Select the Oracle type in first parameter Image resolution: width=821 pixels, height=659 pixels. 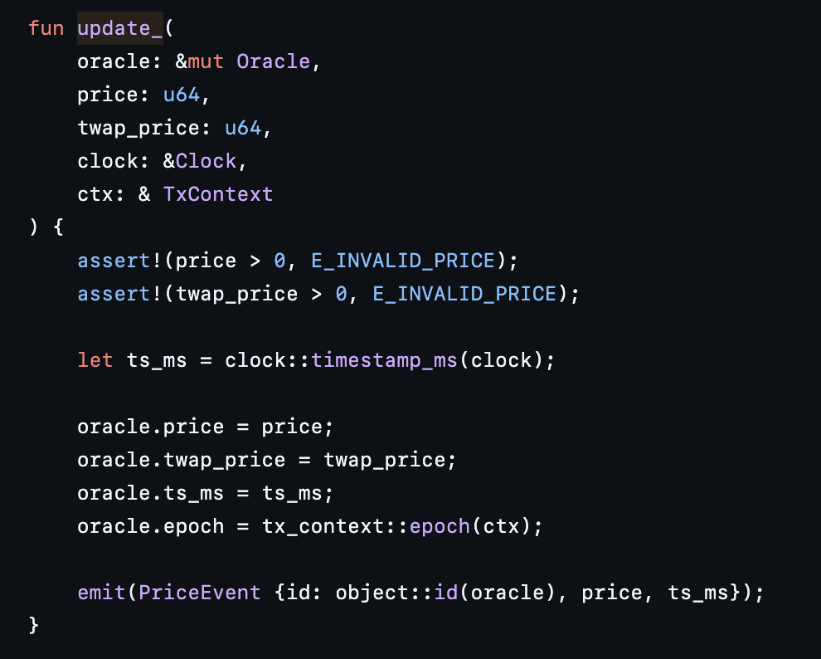pos(274,61)
